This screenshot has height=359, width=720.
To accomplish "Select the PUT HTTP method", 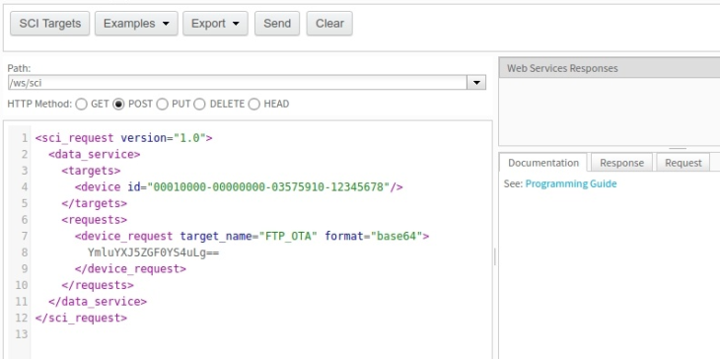I will point(162,105).
